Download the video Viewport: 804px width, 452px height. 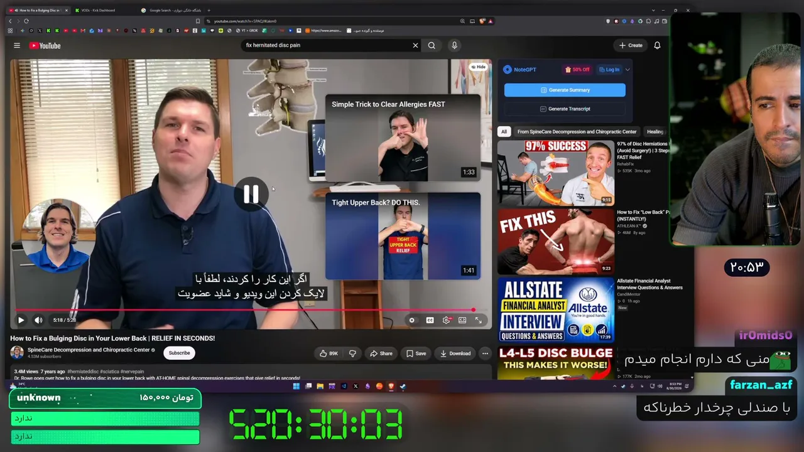455,353
